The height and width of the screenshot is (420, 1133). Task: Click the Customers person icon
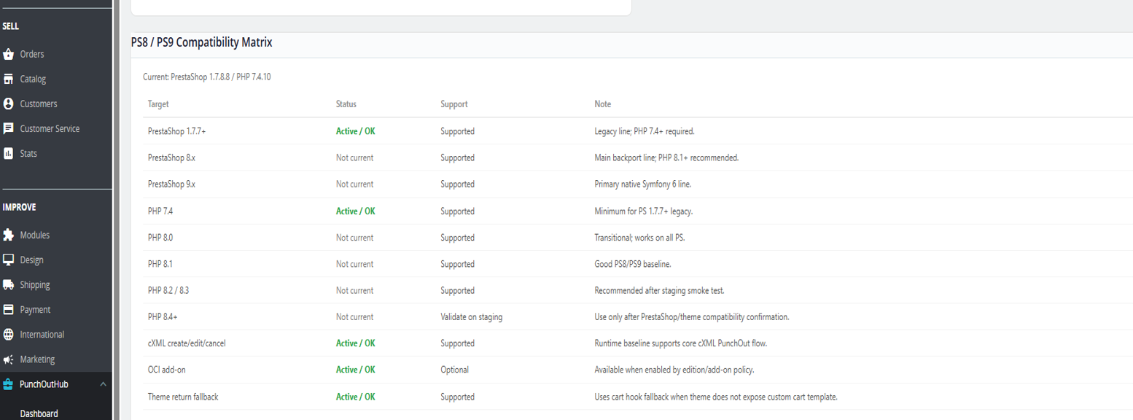click(x=9, y=104)
